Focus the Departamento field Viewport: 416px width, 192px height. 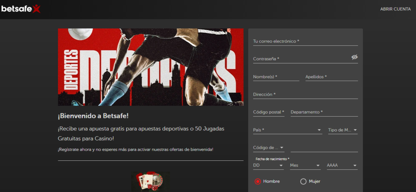coord(324,112)
